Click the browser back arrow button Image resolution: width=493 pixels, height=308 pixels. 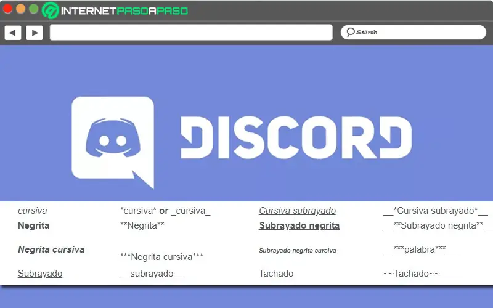[x=12, y=33]
